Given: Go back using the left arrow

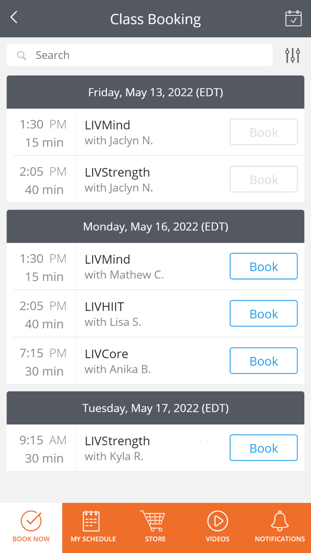Looking at the screenshot, I should pos(14,17).
